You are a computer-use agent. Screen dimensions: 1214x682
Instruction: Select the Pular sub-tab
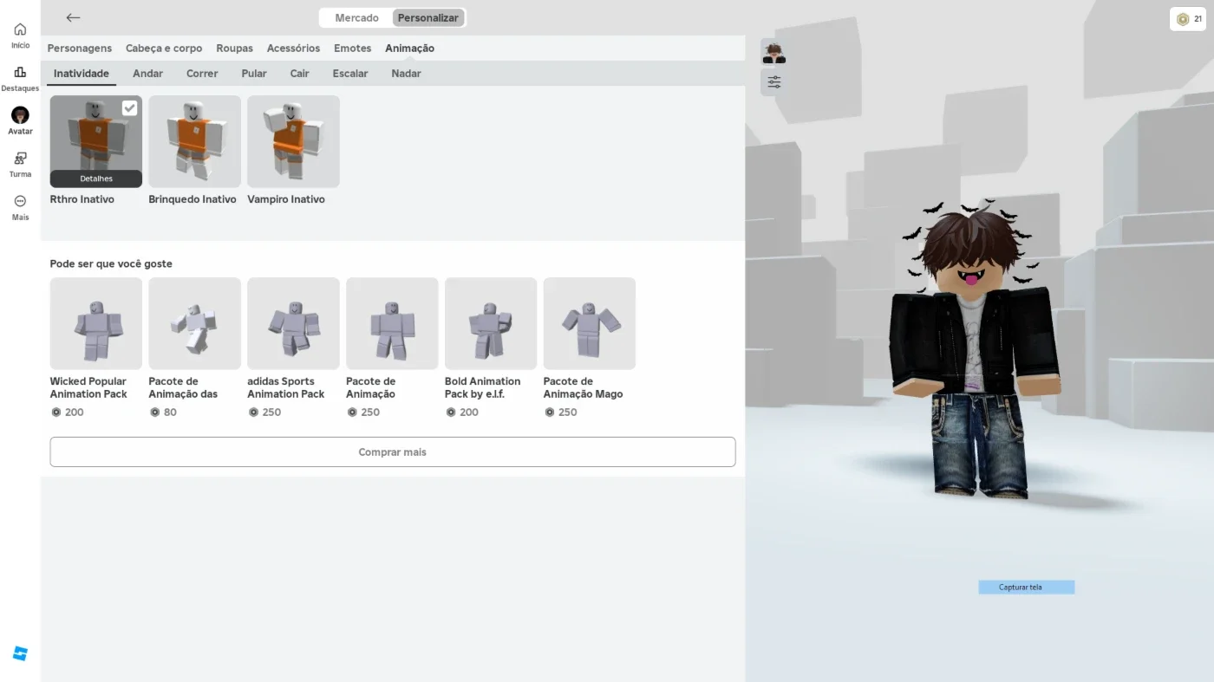pyautogui.click(x=254, y=74)
